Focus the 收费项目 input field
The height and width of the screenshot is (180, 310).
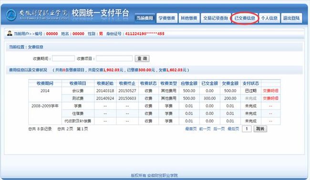(114, 59)
